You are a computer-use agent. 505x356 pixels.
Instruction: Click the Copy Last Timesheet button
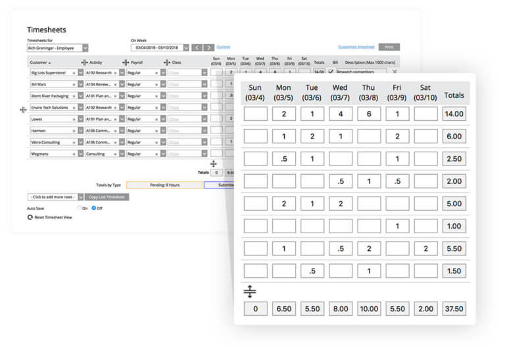[x=107, y=197]
